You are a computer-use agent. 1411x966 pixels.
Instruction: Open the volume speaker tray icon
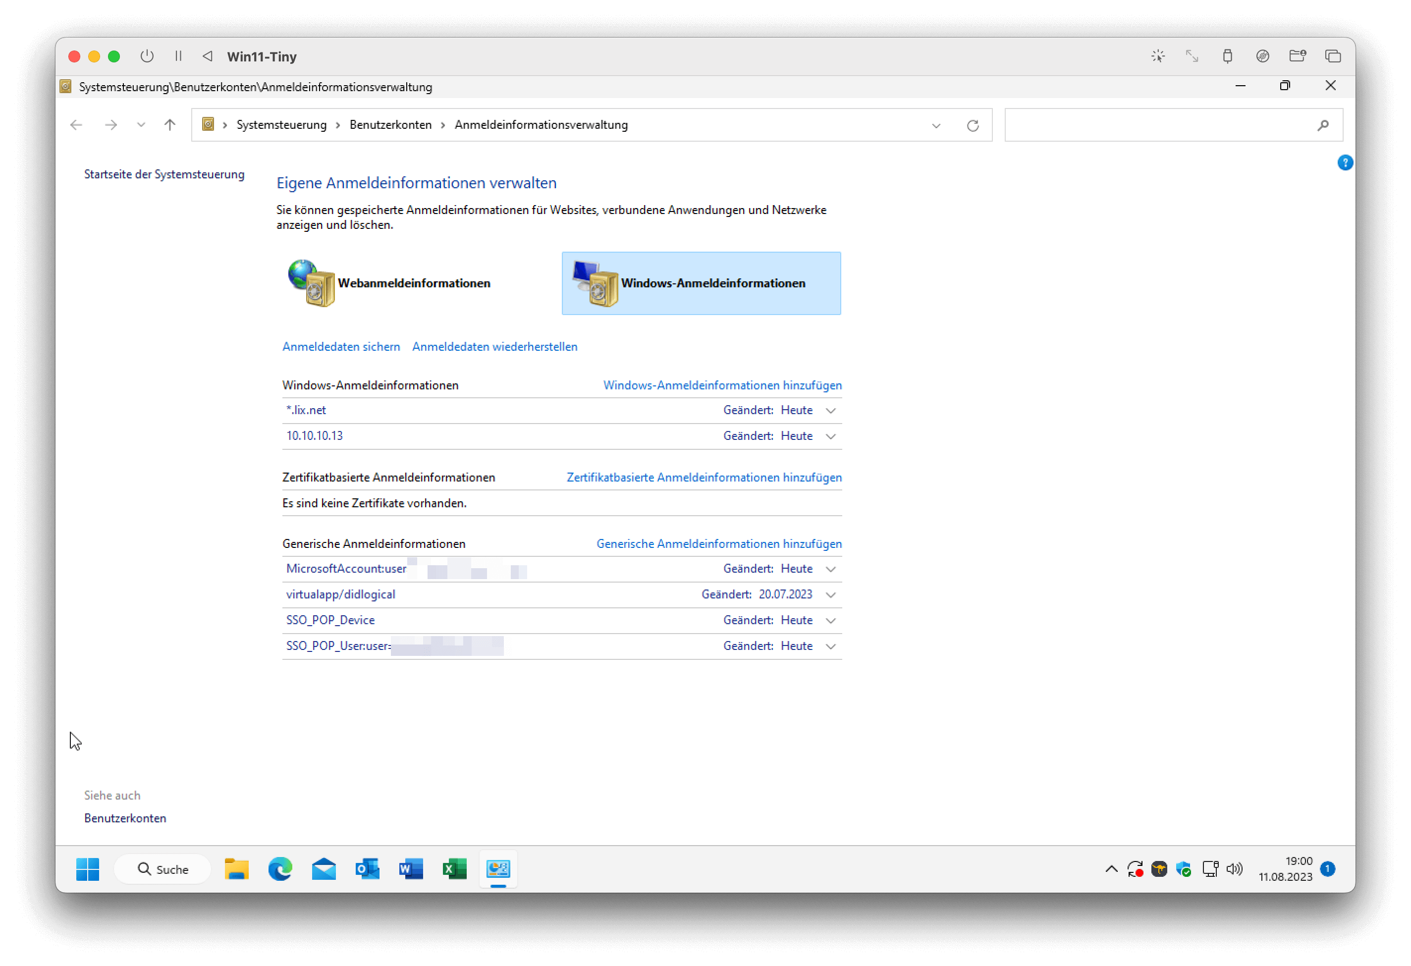[x=1234, y=869]
